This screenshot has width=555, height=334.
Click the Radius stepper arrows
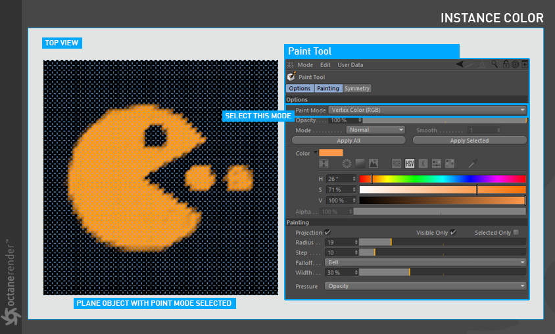pos(356,243)
